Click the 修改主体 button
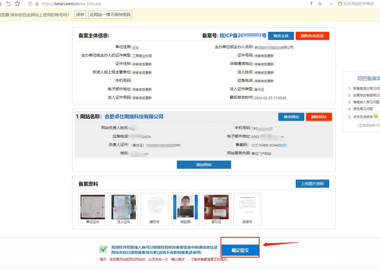Viewport: 380px width, 269px height. (281, 36)
